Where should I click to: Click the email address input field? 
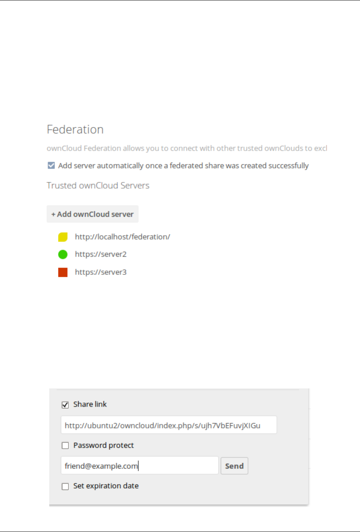pyautogui.click(x=140, y=466)
